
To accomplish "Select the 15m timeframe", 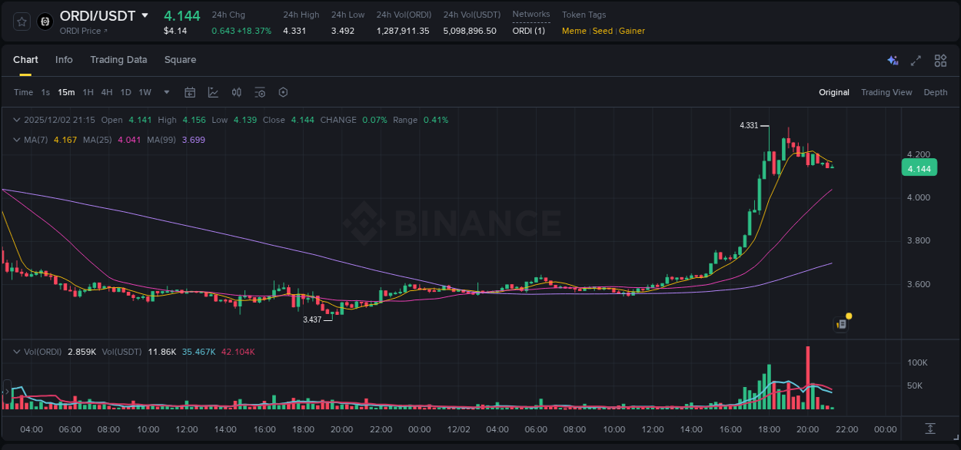I will pos(66,91).
